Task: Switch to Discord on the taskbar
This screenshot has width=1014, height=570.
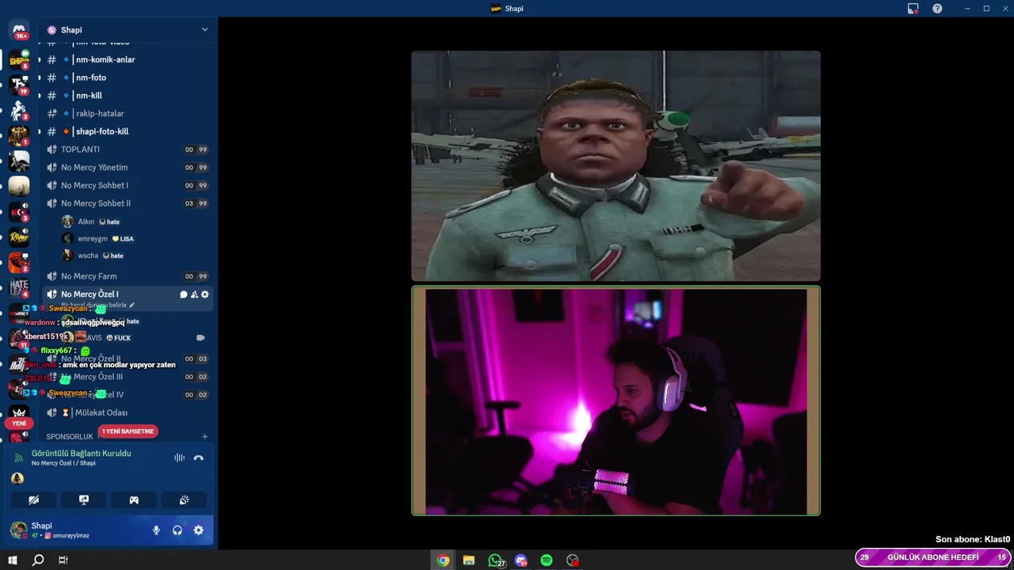Action: point(520,560)
